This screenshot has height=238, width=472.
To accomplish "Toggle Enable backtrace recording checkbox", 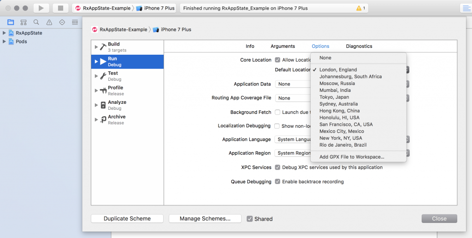I will (x=277, y=181).
